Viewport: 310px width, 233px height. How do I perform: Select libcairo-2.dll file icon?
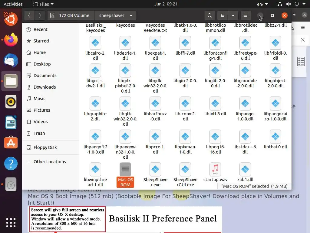pyautogui.click(x=95, y=43)
